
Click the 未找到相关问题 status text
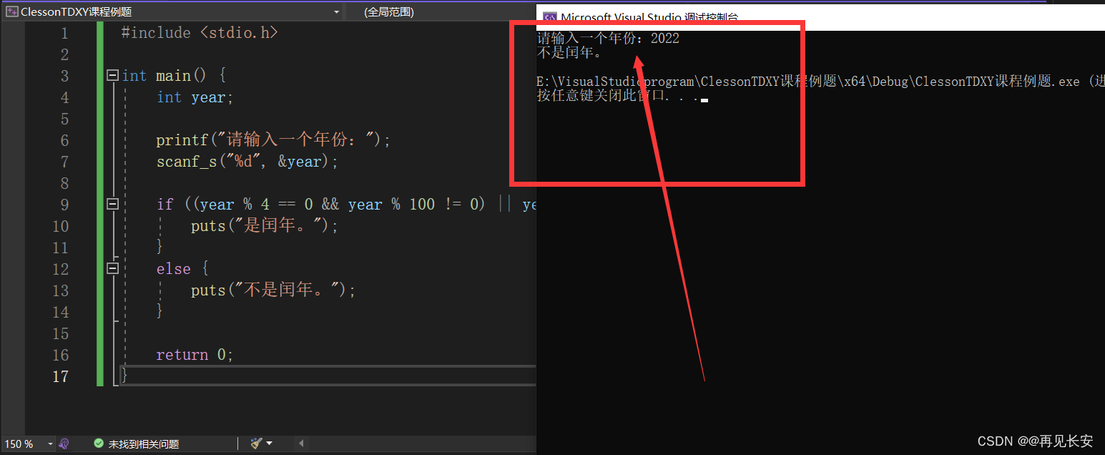pos(143,444)
